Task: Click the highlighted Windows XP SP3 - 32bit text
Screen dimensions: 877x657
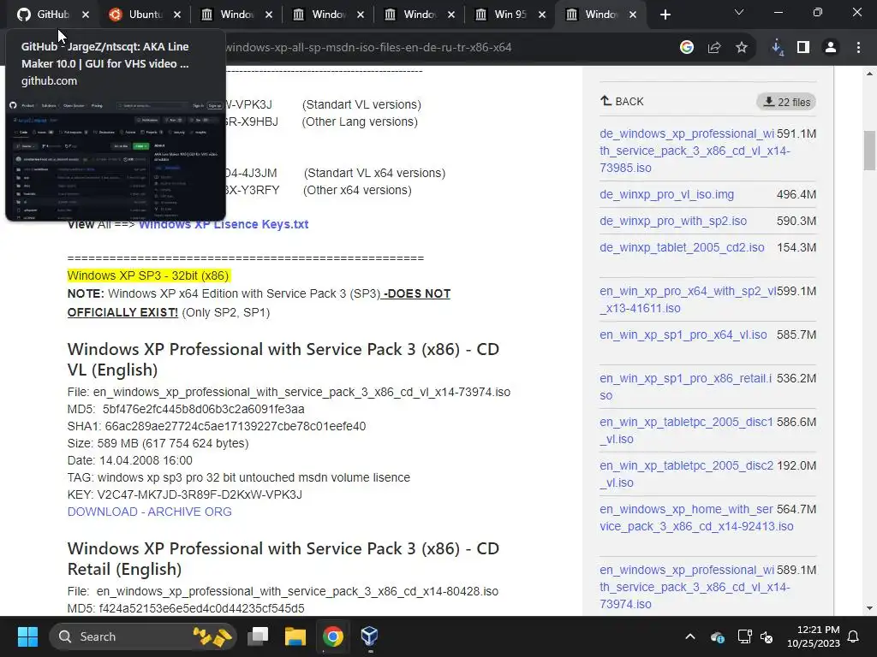Action: click(x=148, y=275)
